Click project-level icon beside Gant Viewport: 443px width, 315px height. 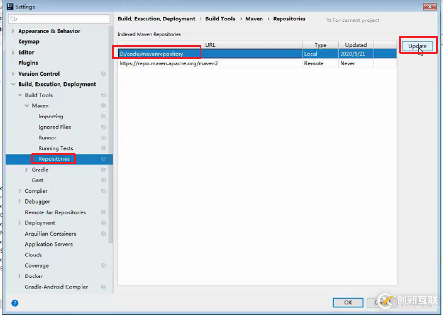(x=104, y=180)
